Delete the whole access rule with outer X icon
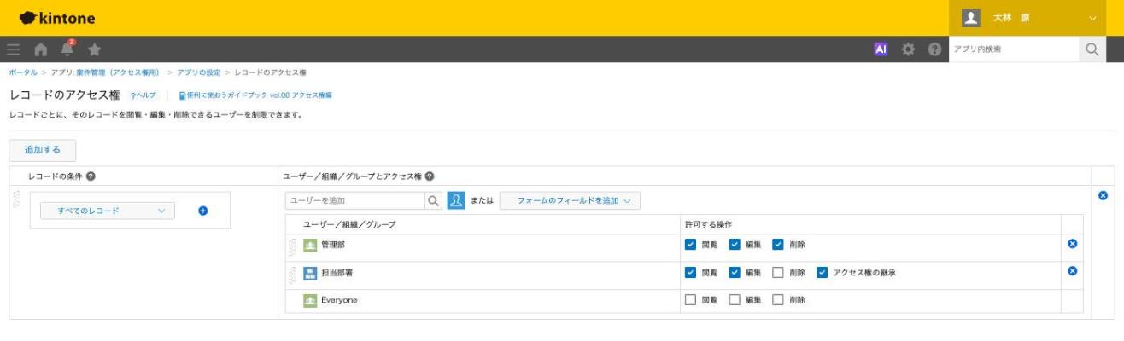This screenshot has width=1124, height=341. [1103, 196]
